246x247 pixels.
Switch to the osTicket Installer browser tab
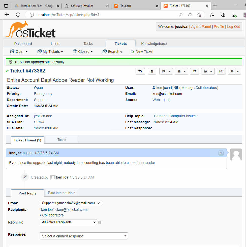(x=87, y=6)
